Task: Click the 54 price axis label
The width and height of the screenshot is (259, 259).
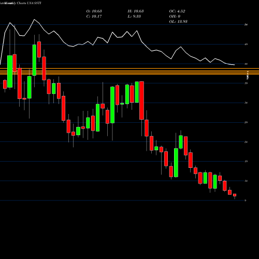Action: click(246, 25)
